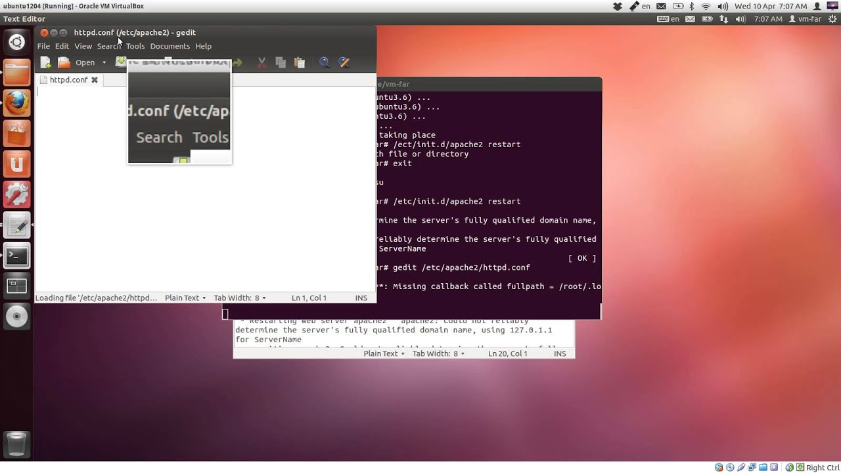
Task: Switch to Terminal launcher icon
Action: 17,256
